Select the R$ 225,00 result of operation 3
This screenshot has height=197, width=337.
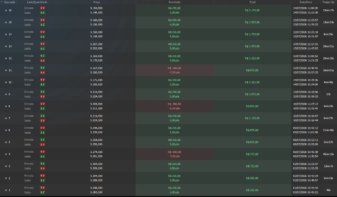coord(174,164)
